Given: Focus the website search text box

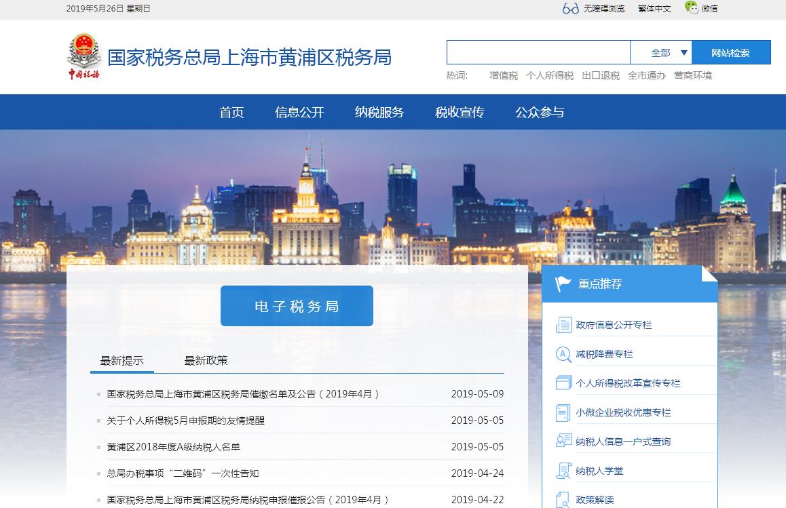Looking at the screenshot, I should pos(538,53).
